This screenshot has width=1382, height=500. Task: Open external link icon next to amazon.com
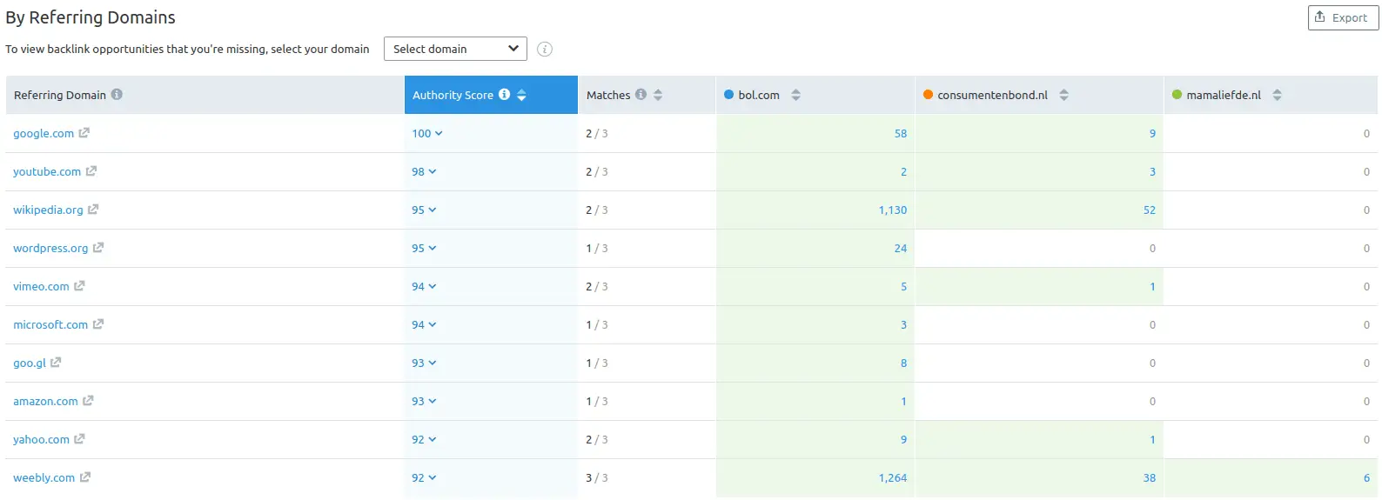pos(88,401)
